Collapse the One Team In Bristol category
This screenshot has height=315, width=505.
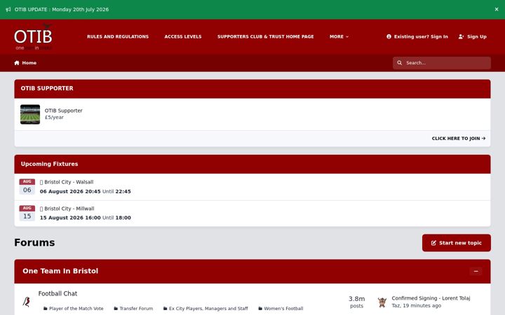[x=476, y=272]
